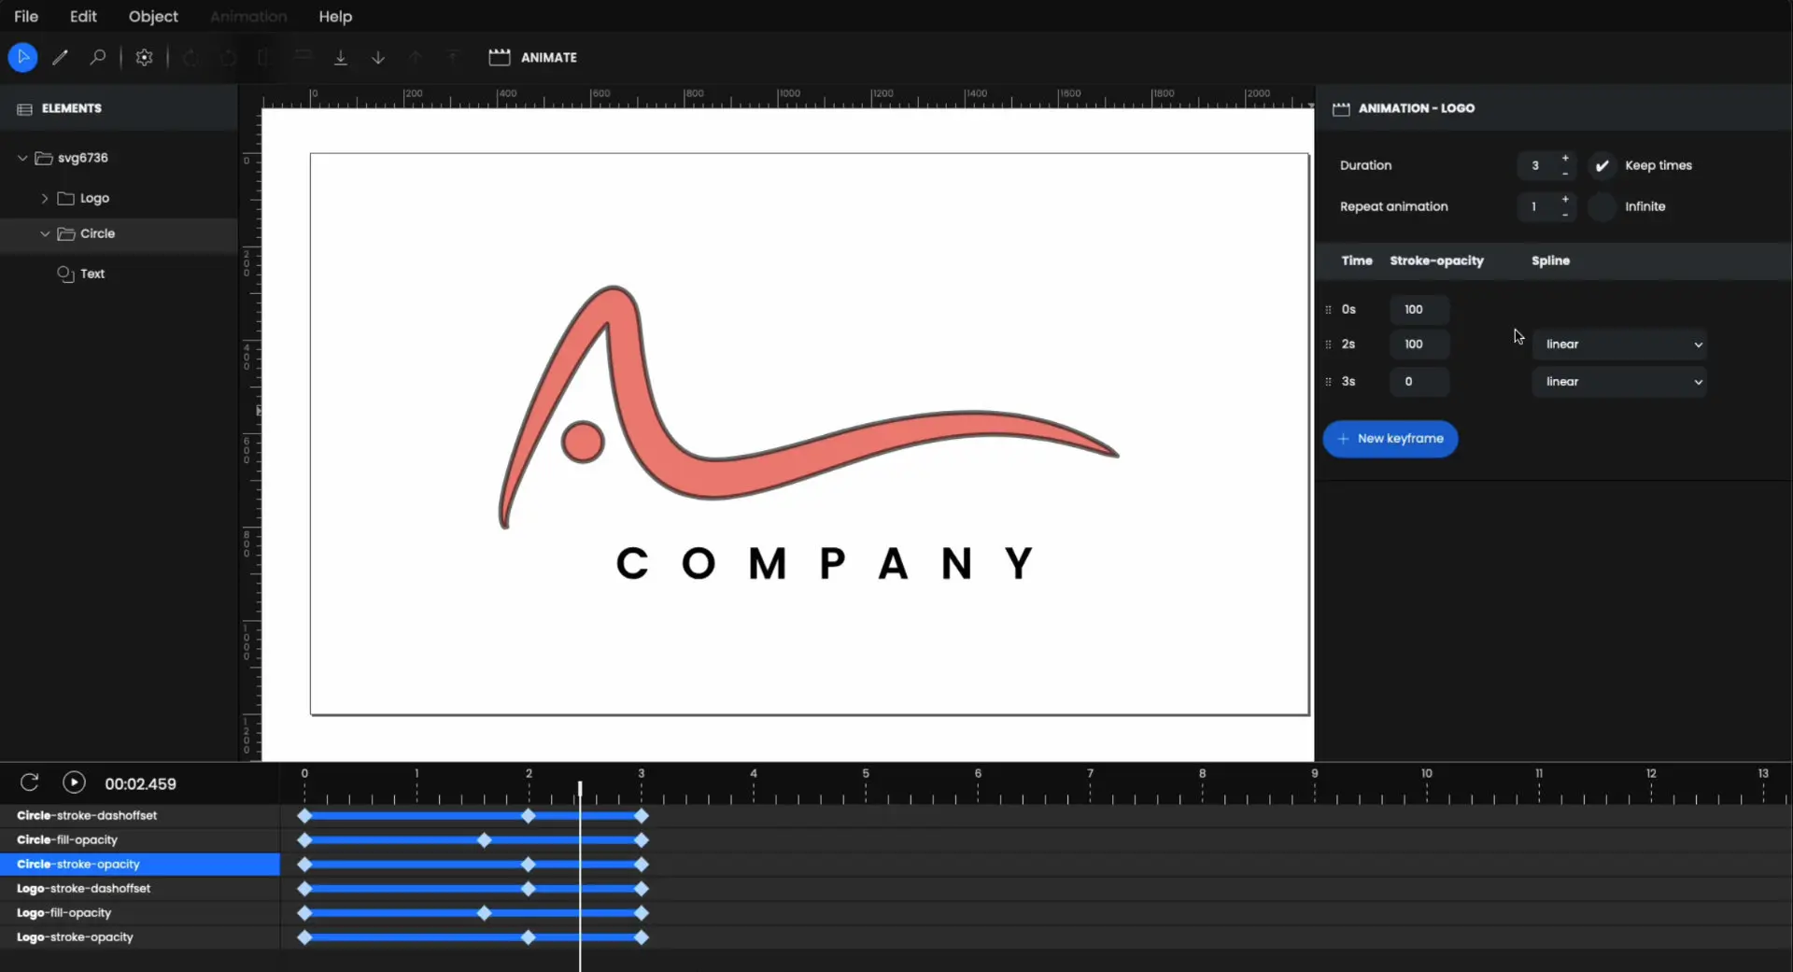This screenshot has height=972, width=1793.
Task: Collapse the svg6736 tree node
Action: 22,158
